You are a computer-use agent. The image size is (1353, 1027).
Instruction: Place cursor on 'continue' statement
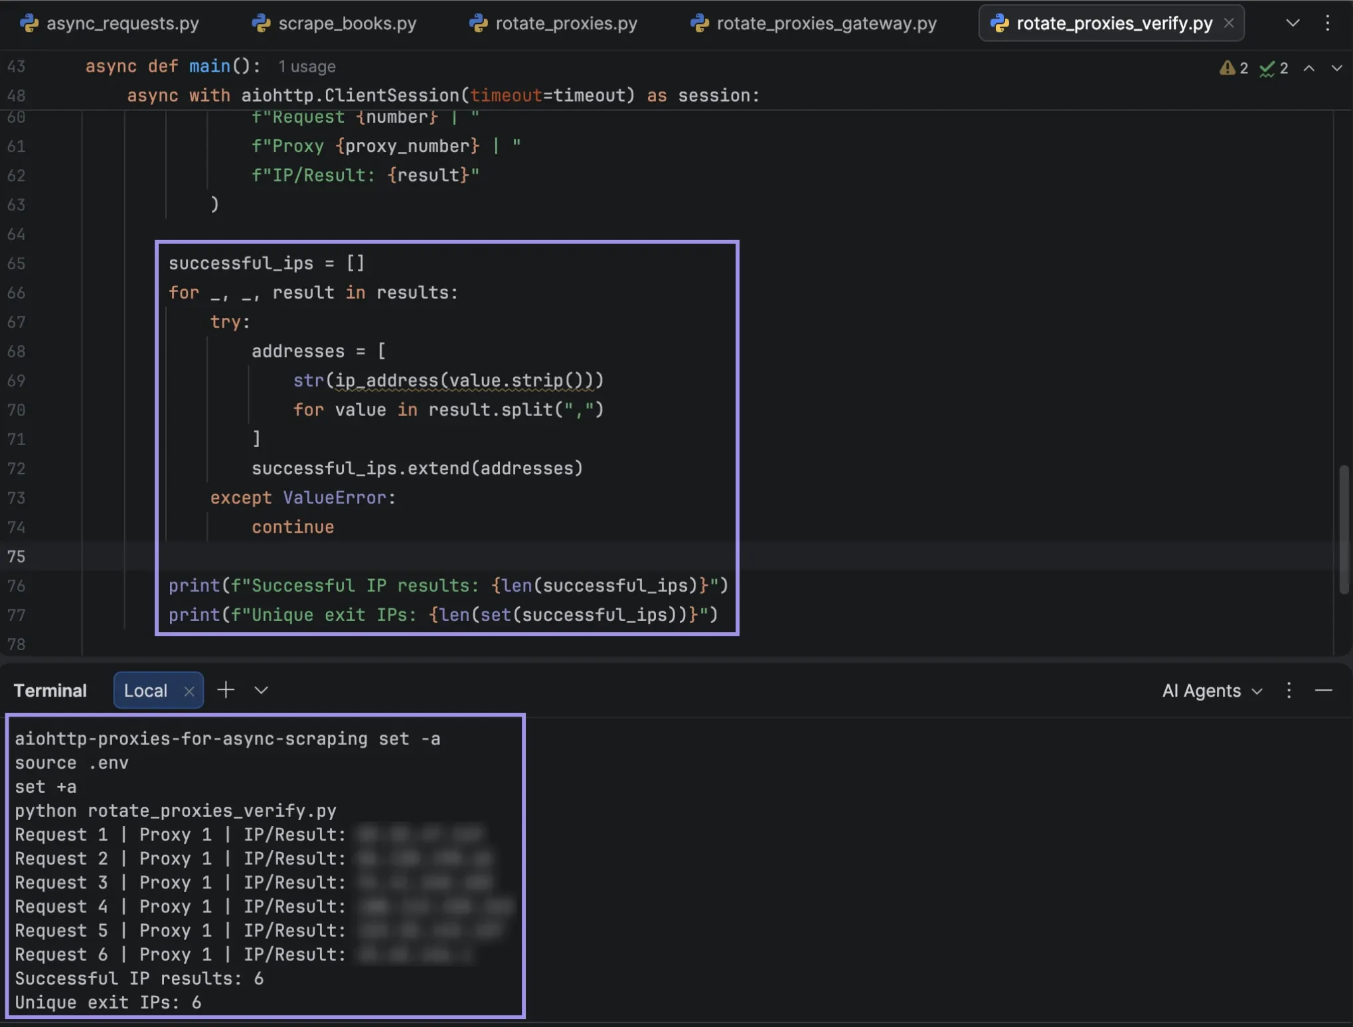[293, 526]
